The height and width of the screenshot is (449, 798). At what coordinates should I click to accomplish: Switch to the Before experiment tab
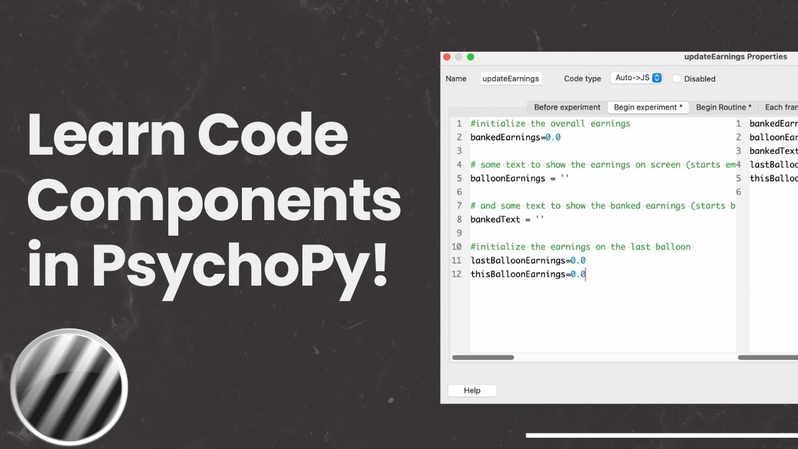(x=567, y=107)
